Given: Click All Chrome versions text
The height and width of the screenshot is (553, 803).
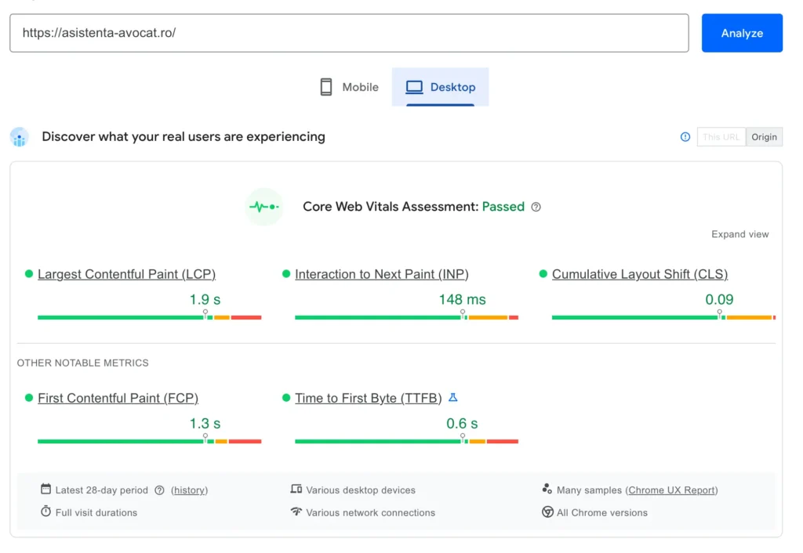Looking at the screenshot, I should [601, 512].
